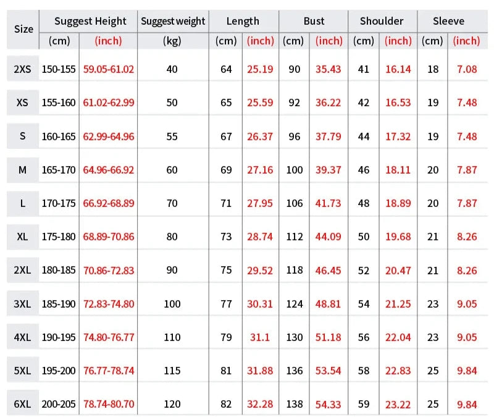Screen dimensions: 494x417
Task: Select the 120 kg weight cell
Action: tap(172, 404)
